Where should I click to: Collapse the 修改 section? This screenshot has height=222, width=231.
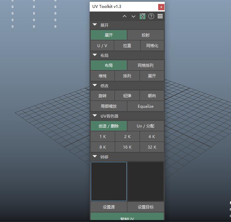coord(95,86)
